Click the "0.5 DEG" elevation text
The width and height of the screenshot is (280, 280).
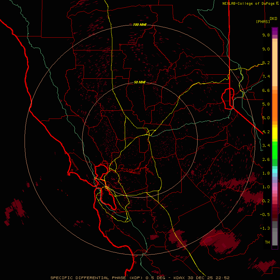click(155, 278)
